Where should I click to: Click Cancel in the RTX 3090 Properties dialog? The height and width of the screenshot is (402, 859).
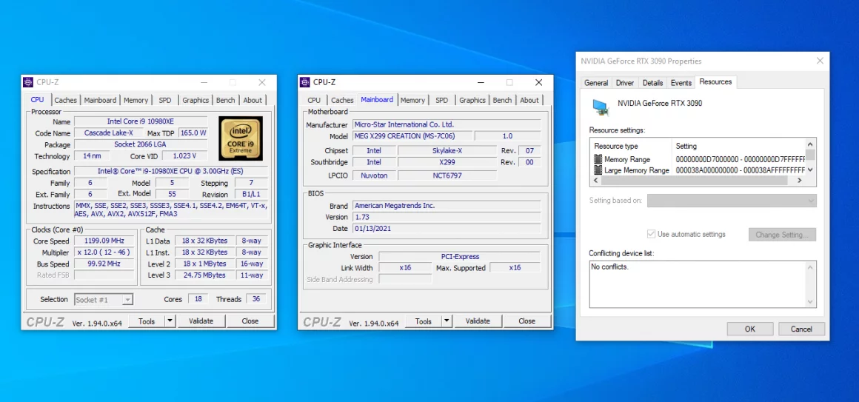tap(801, 329)
